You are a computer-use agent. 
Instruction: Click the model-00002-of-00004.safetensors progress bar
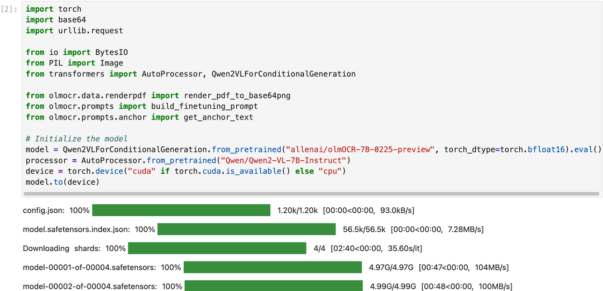coord(274,285)
